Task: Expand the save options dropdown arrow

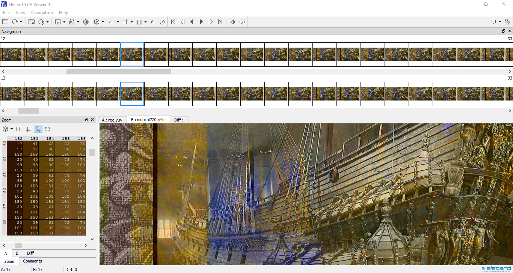Action: [64, 22]
